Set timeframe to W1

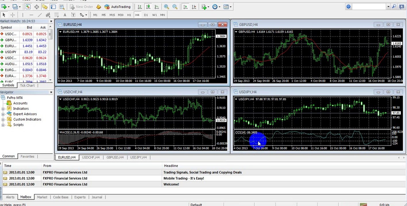[x=155, y=15]
